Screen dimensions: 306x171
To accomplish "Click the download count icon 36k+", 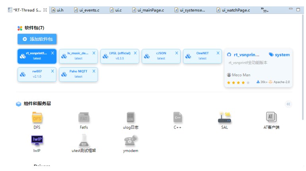I will click(258, 82).
